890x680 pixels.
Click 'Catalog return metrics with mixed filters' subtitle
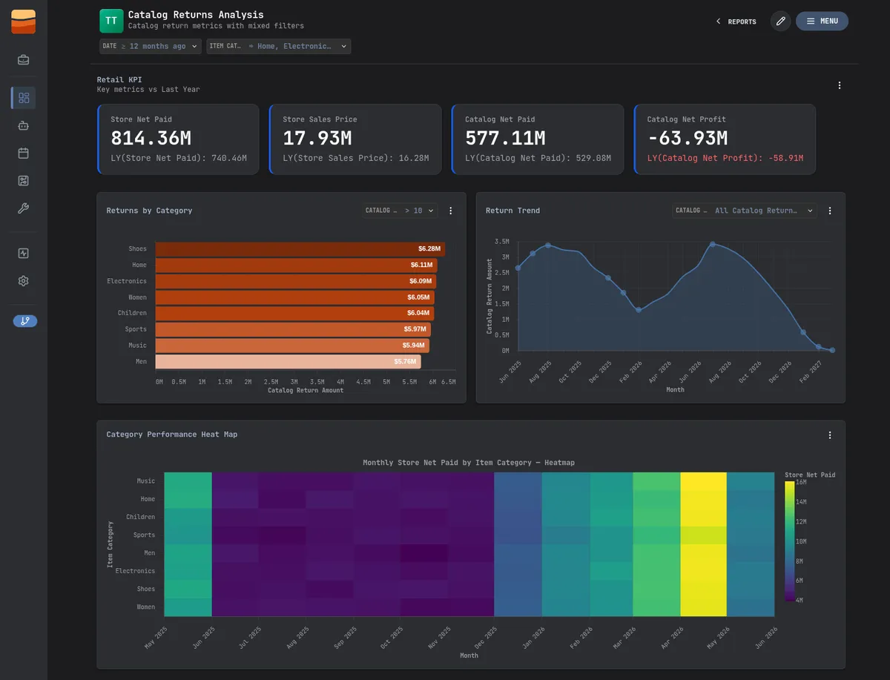click(216, 26)
